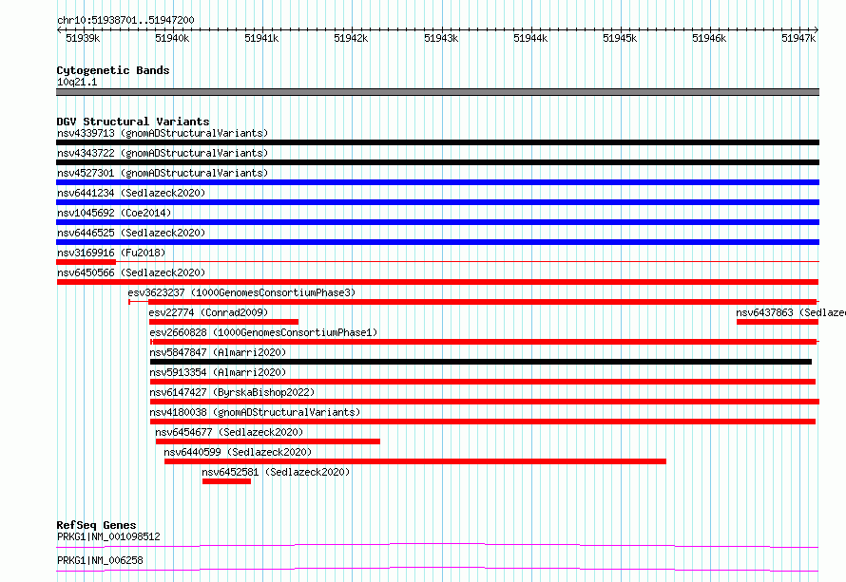Image resolution: width=846 pixels, height=582 pixels.
Task: Open the PRKG1|NM_006258 gene label
Action: [x=100, y=560]
